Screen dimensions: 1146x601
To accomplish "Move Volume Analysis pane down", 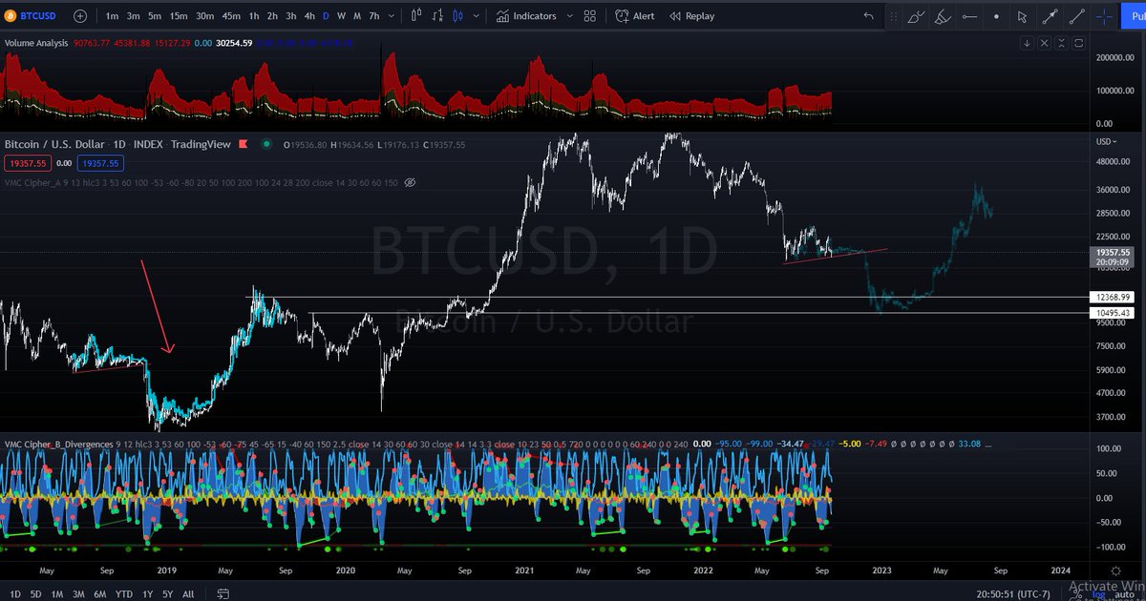I will pos(1028,43).
